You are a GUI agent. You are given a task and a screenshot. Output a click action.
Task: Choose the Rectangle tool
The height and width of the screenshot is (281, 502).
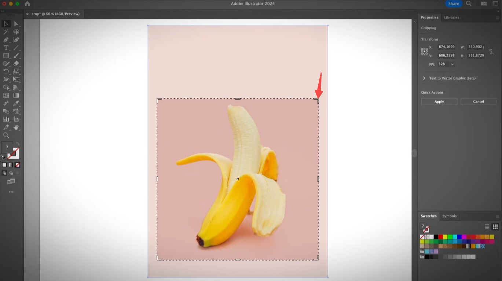tap(6, 55)
